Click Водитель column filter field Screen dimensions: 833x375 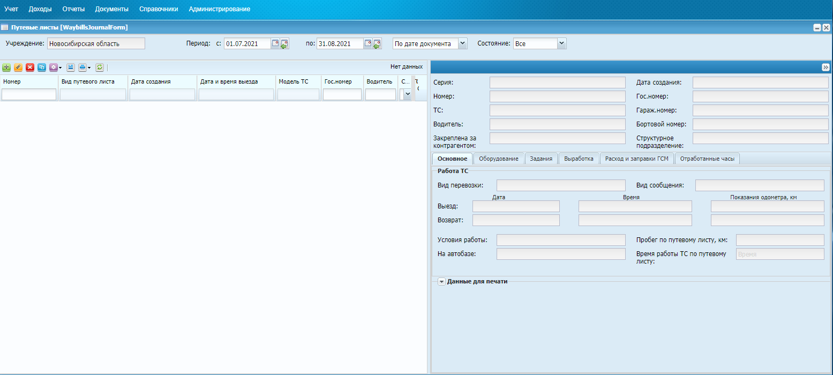point(380,94)
